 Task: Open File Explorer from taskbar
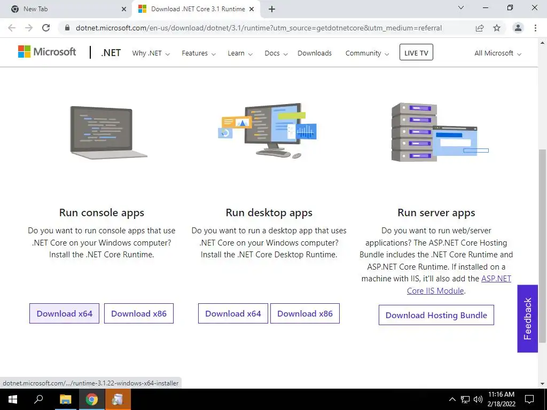(65, 399)
